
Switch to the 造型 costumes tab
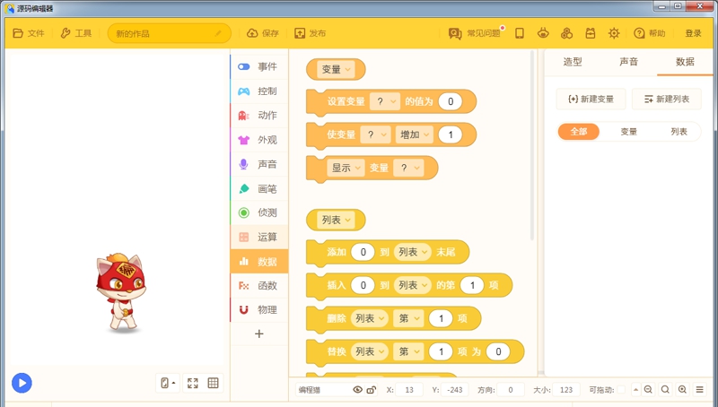pyautogui.click(x=573, y=62)
